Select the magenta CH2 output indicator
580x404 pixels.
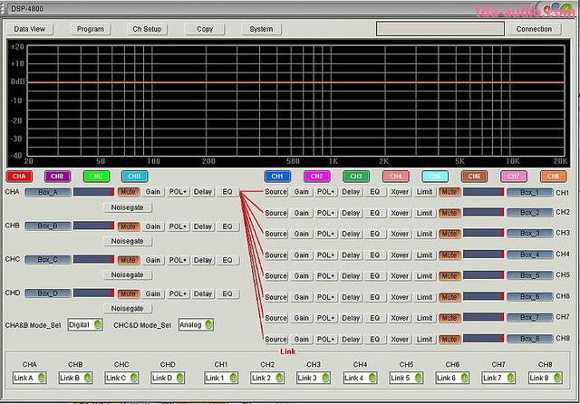(316, 176)
